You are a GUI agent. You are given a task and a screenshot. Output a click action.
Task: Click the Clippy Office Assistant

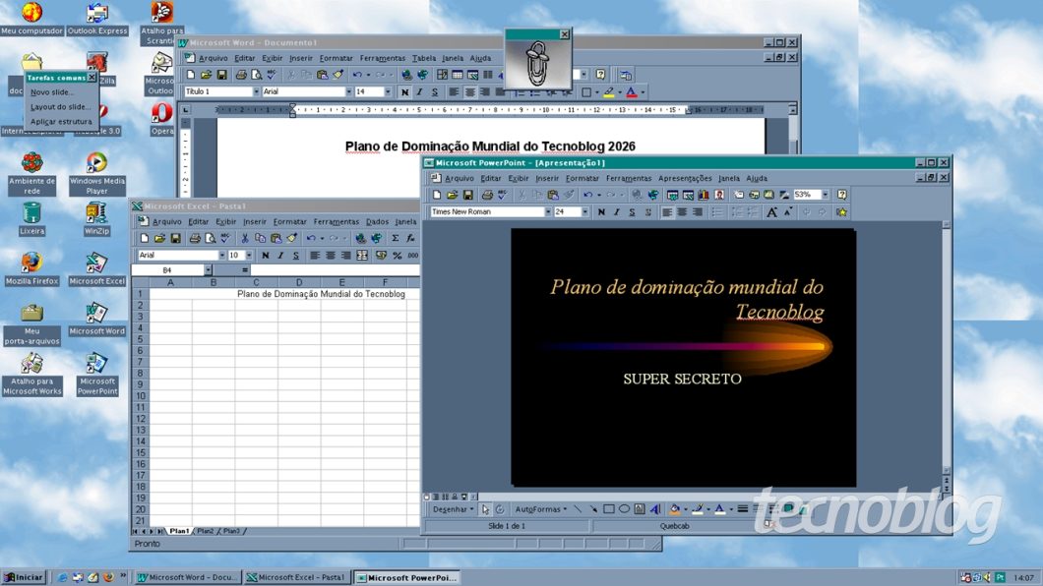[537, 63]
